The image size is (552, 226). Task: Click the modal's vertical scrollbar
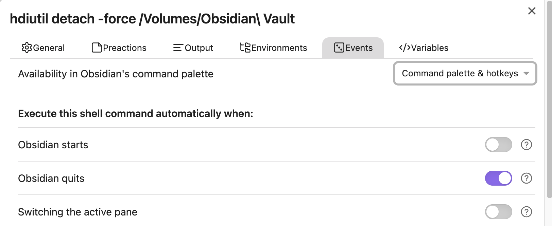[x=549, y=102]
